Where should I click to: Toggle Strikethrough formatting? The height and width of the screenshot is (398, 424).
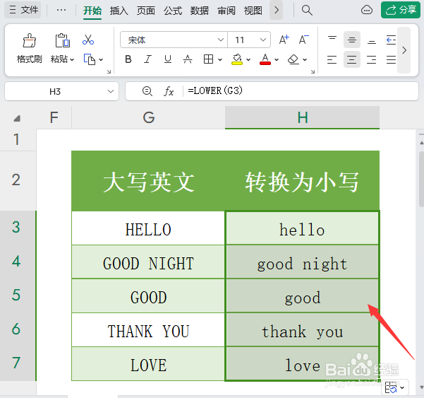[x=188, y=59]
